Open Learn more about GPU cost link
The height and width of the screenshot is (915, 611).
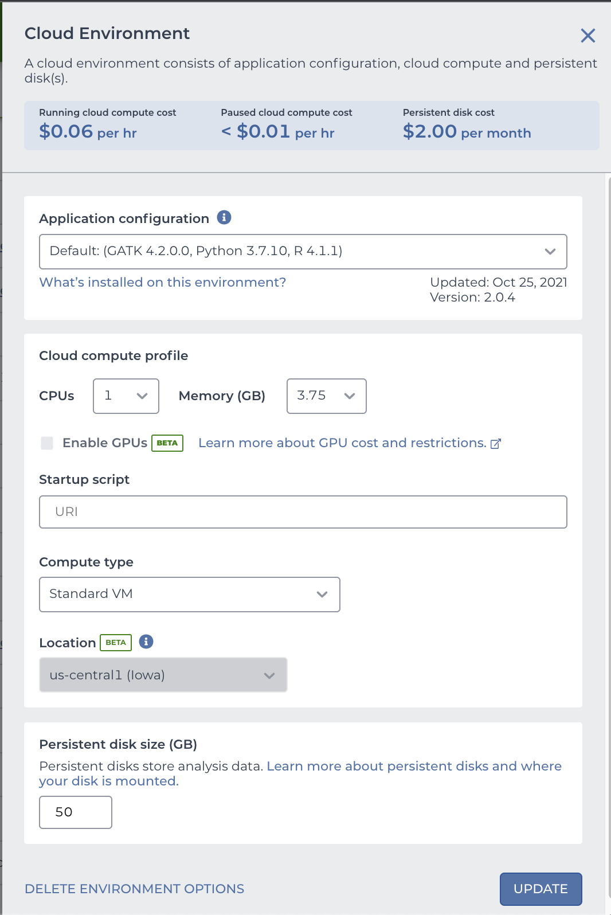point(342,443)
